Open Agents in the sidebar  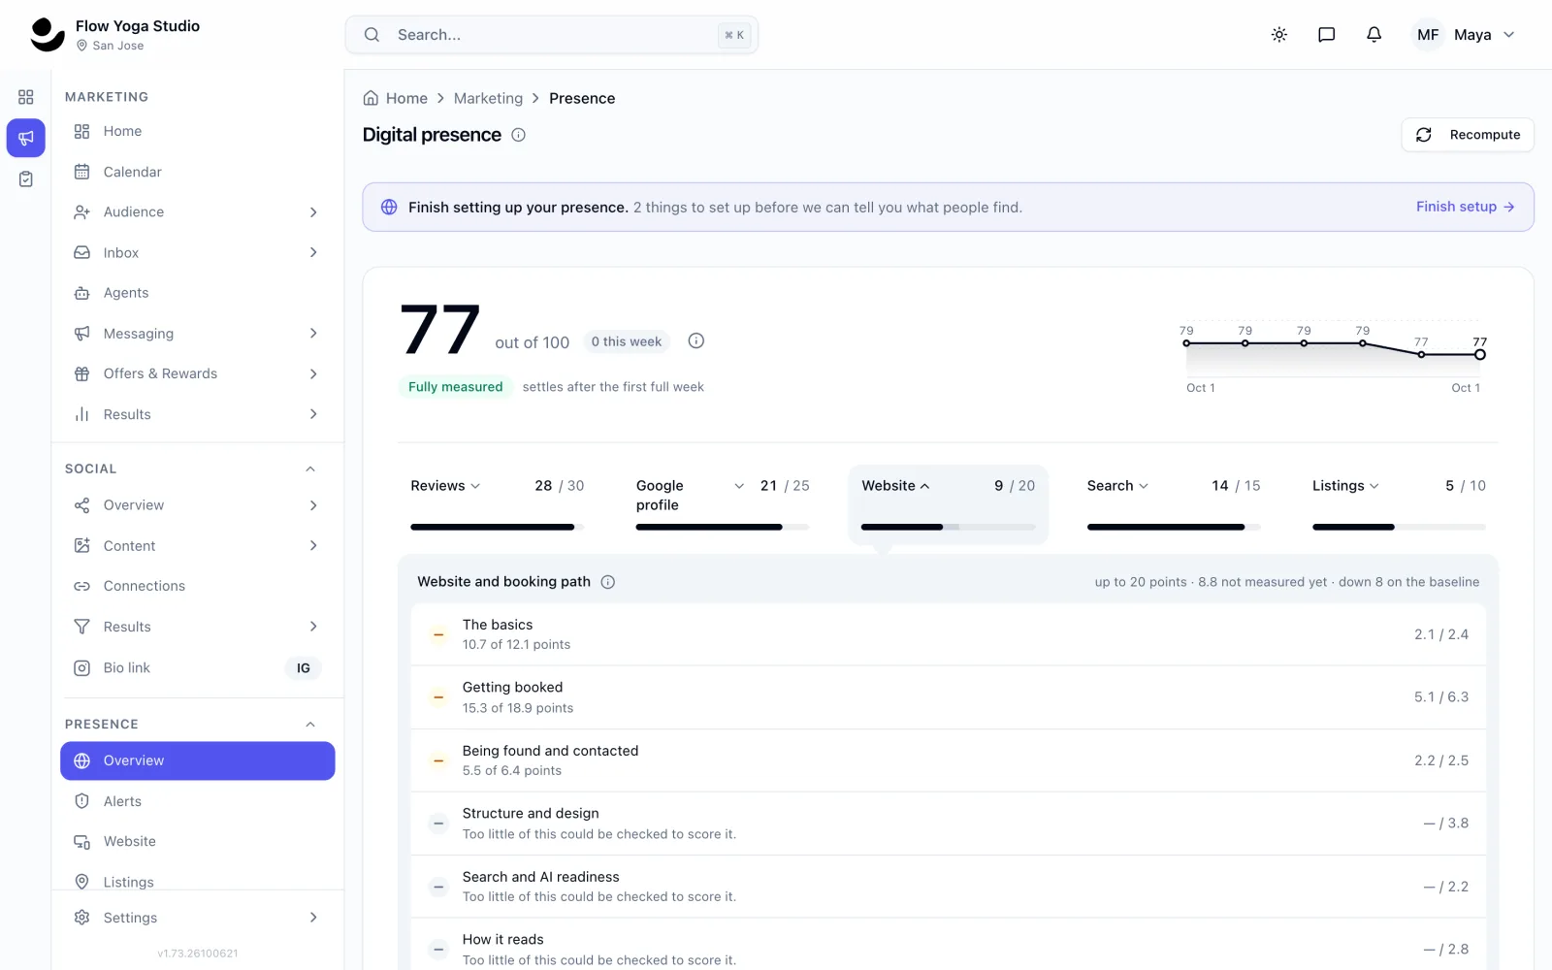pos(197,293)
